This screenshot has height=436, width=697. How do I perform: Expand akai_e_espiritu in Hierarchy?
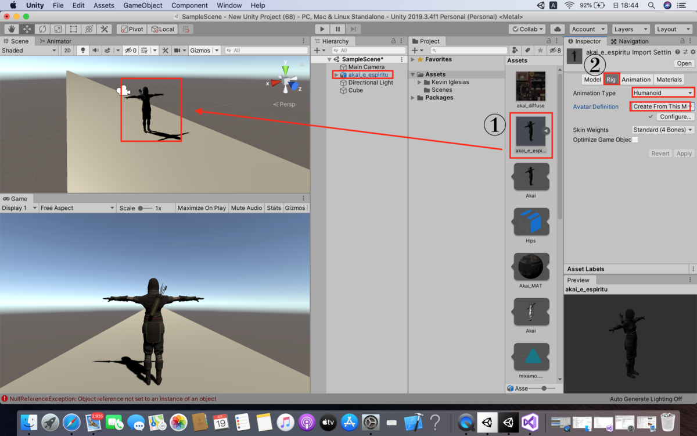pos(336,75)
